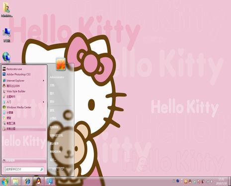This screenshot has width=231, height=186.
Task: Launch Windows Media Center
Action: (24, 107)
